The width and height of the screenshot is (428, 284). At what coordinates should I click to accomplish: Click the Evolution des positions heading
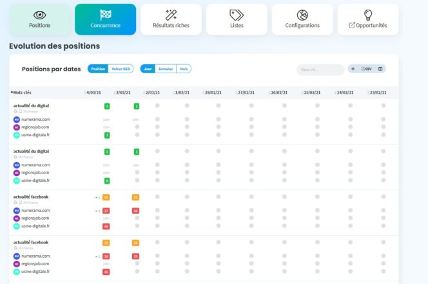click(x=55, y=46)
